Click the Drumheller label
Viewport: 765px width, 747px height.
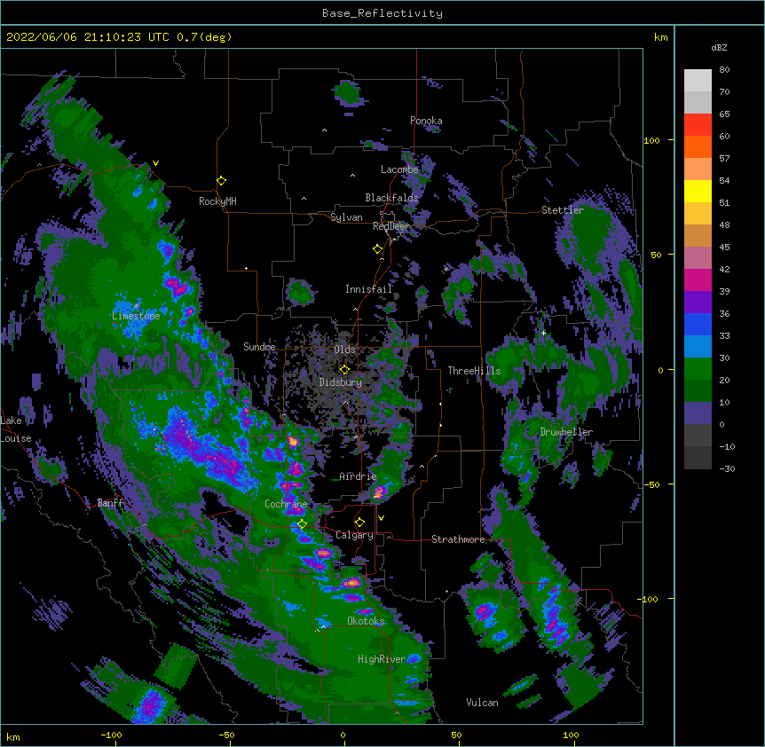[x=566, y=432]
